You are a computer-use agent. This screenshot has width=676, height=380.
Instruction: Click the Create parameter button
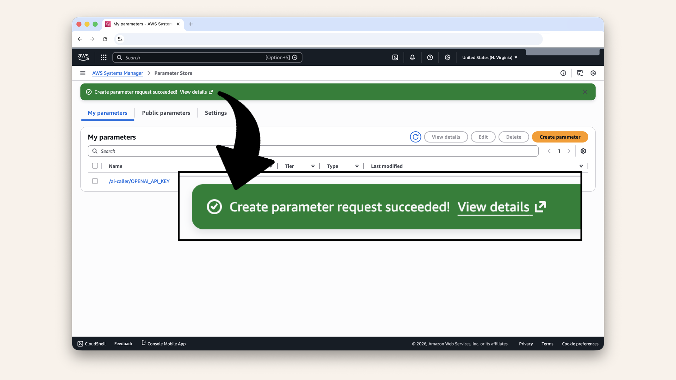click(x=559, y=137)
